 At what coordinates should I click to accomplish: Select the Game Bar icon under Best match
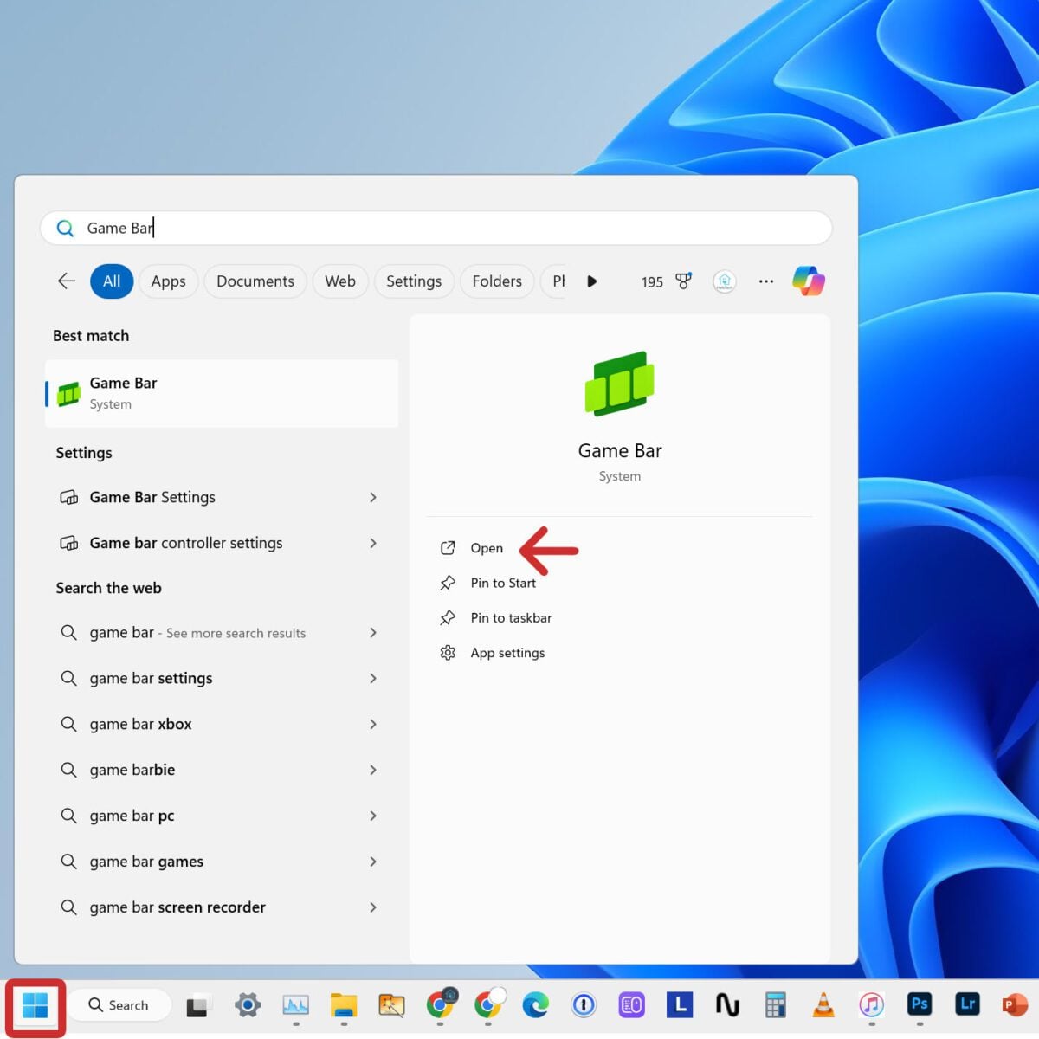pyautogui.click(x=68, y=392)
